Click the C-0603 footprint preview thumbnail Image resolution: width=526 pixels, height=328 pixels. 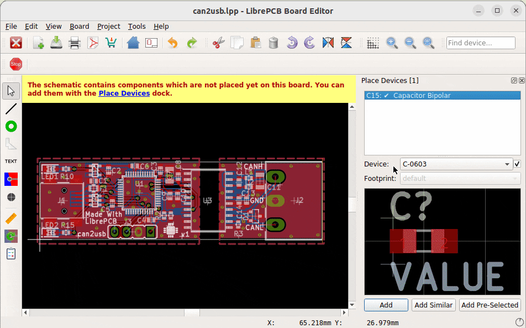click(443, 242)
